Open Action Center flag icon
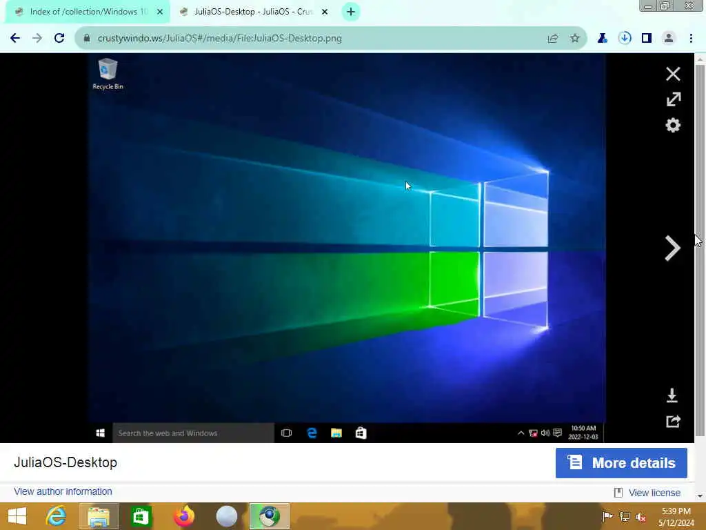Screen dimensions: 706x530 pyautogui.click(x=607, y=516)
